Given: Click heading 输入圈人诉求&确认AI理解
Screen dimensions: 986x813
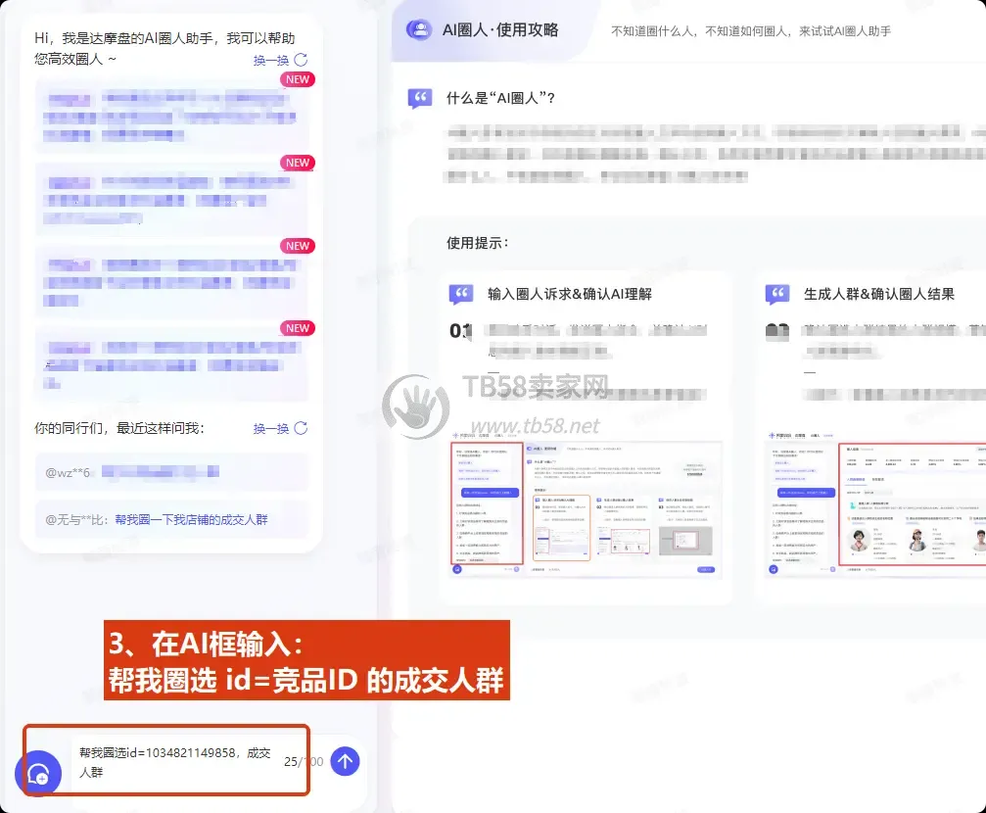Looking at the screenshot, I should point(570,294).
